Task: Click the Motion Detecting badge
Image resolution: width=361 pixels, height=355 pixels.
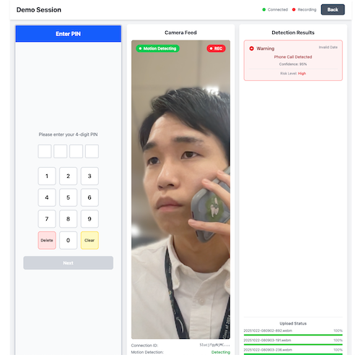Action: [x=157, y=48]
